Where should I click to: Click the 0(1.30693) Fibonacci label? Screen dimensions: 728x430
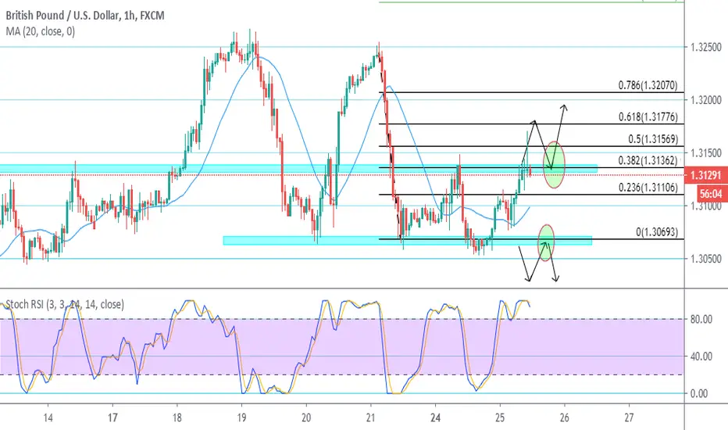click(x=656, y=232)
